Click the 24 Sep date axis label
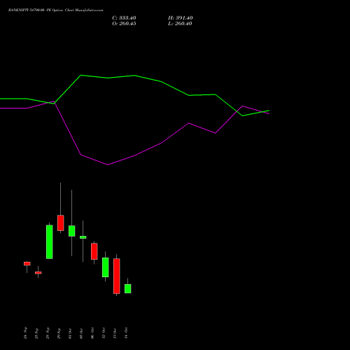The height and width of the screenshot is (350, 350). click(x=25, y=333)
